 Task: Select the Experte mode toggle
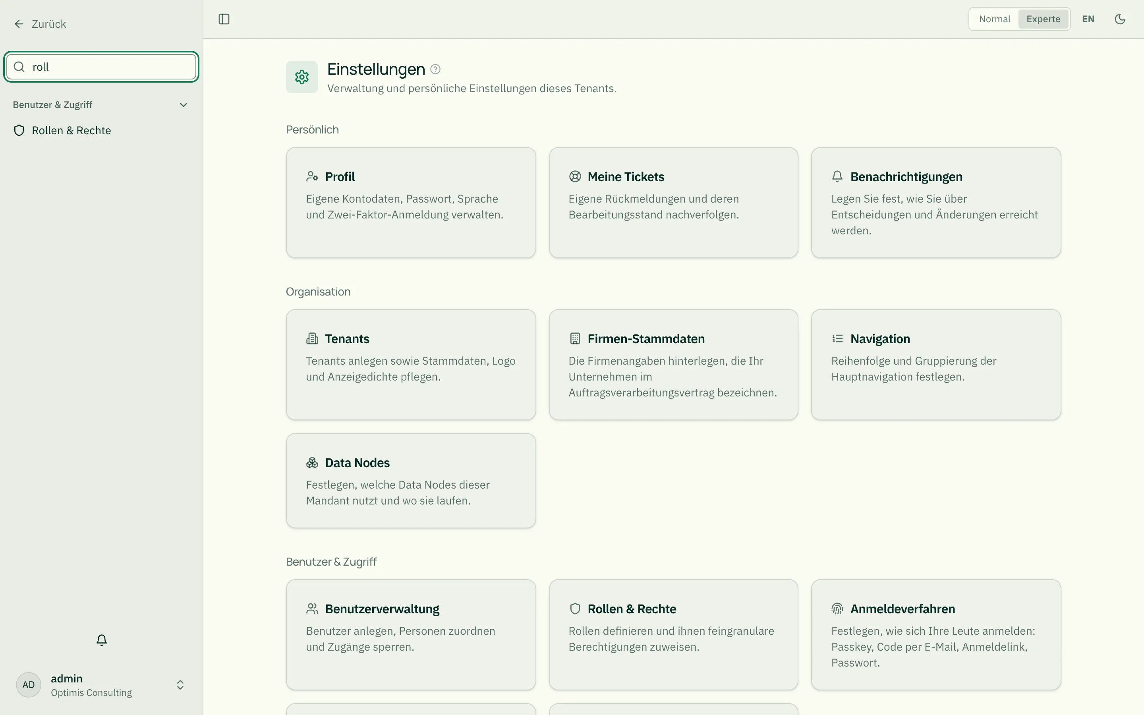click(x=1044, y=19)
